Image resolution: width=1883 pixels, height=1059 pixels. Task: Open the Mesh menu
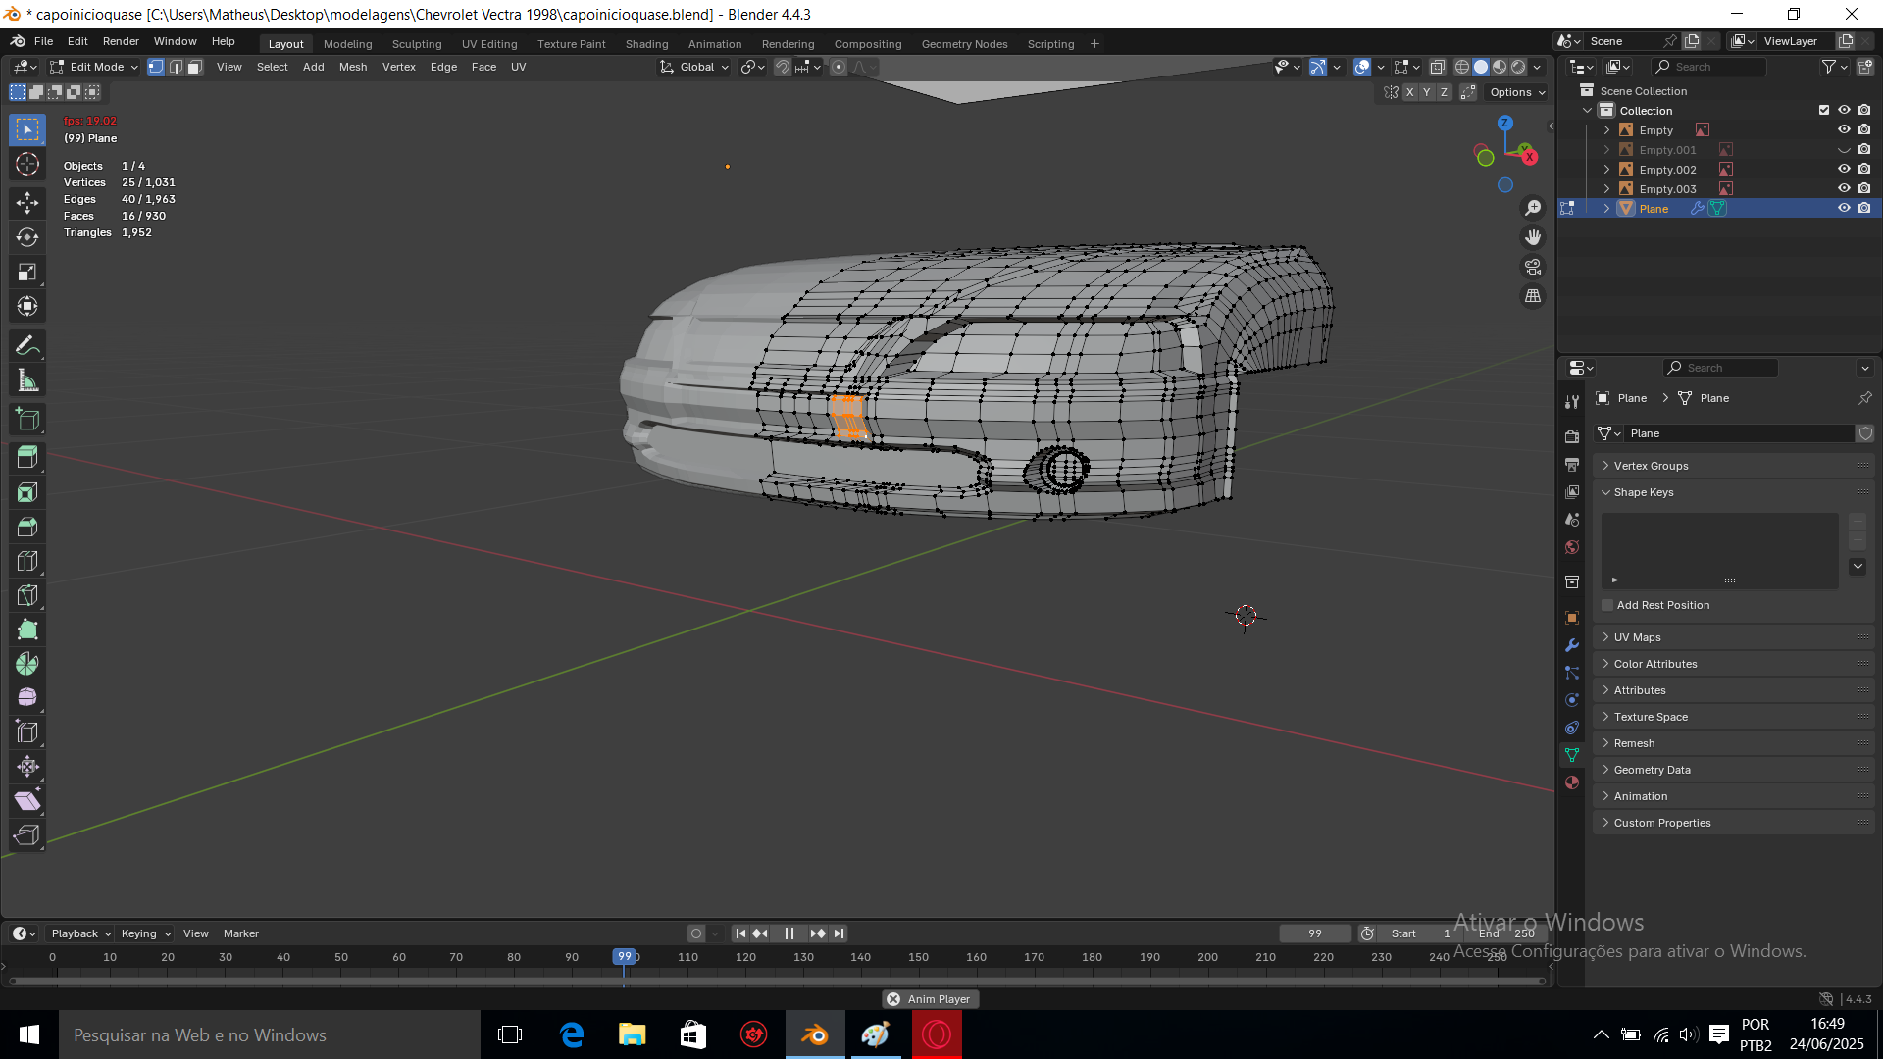352,67
